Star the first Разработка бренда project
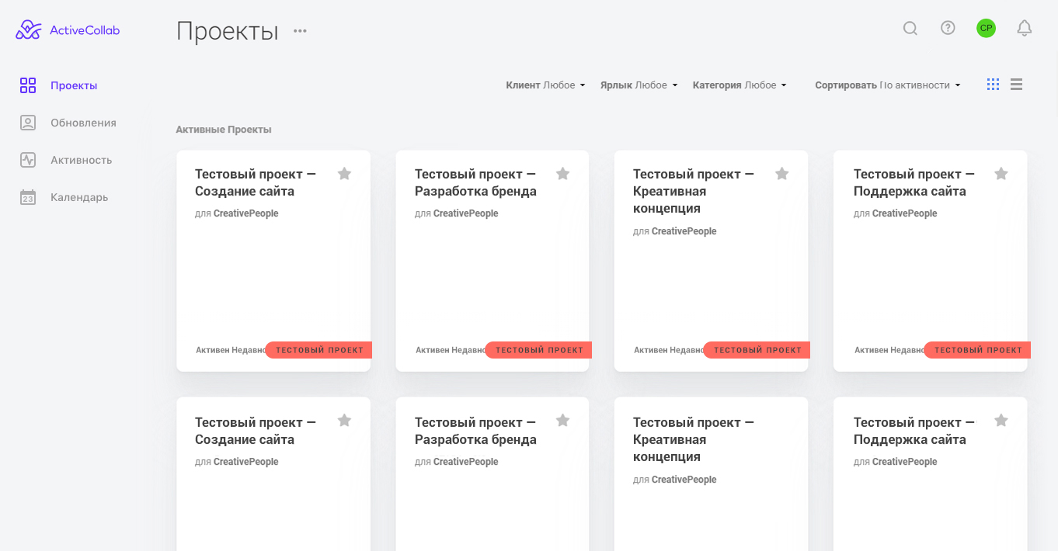Screen dimensions: 1058x551 563,174
